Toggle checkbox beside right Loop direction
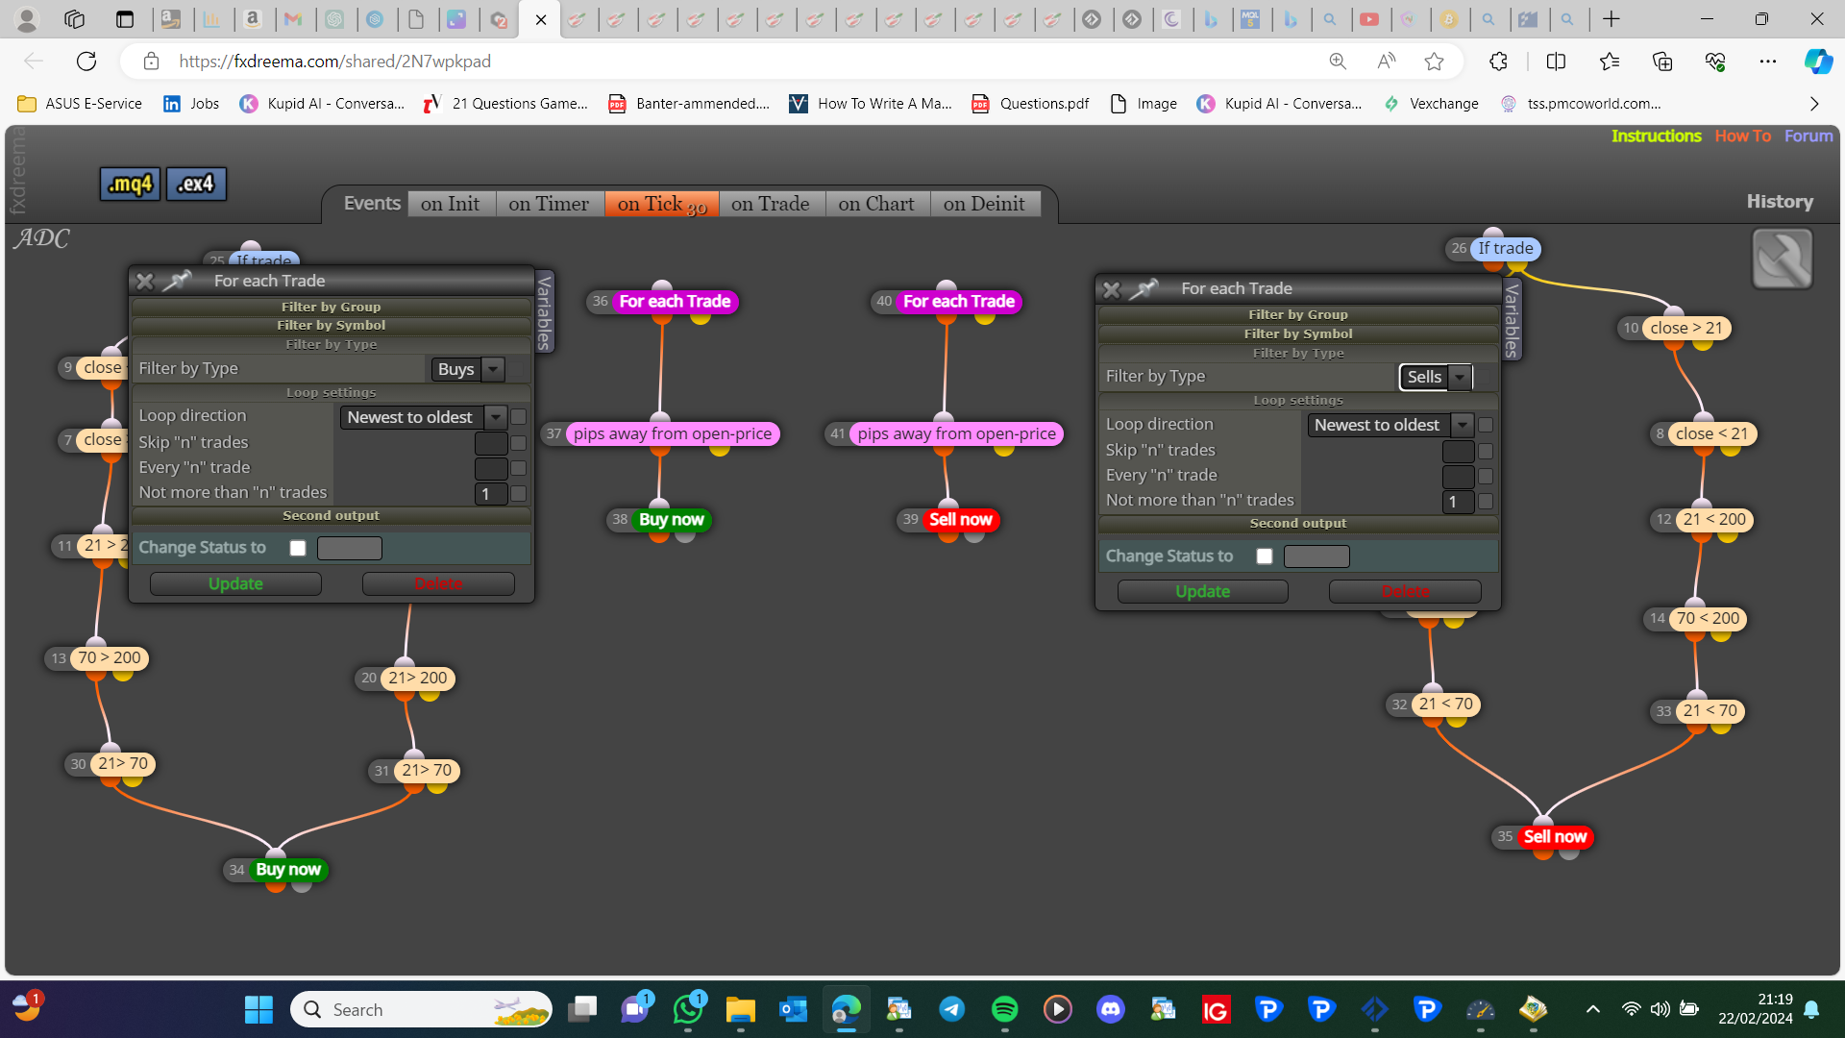This screenshot has width=1845, height=1038. (1486, 425)
